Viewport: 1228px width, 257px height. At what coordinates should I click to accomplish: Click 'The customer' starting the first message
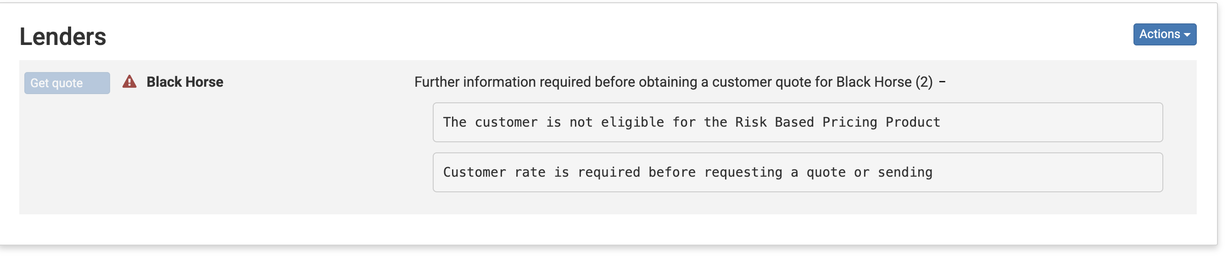[x=490, y=123]
